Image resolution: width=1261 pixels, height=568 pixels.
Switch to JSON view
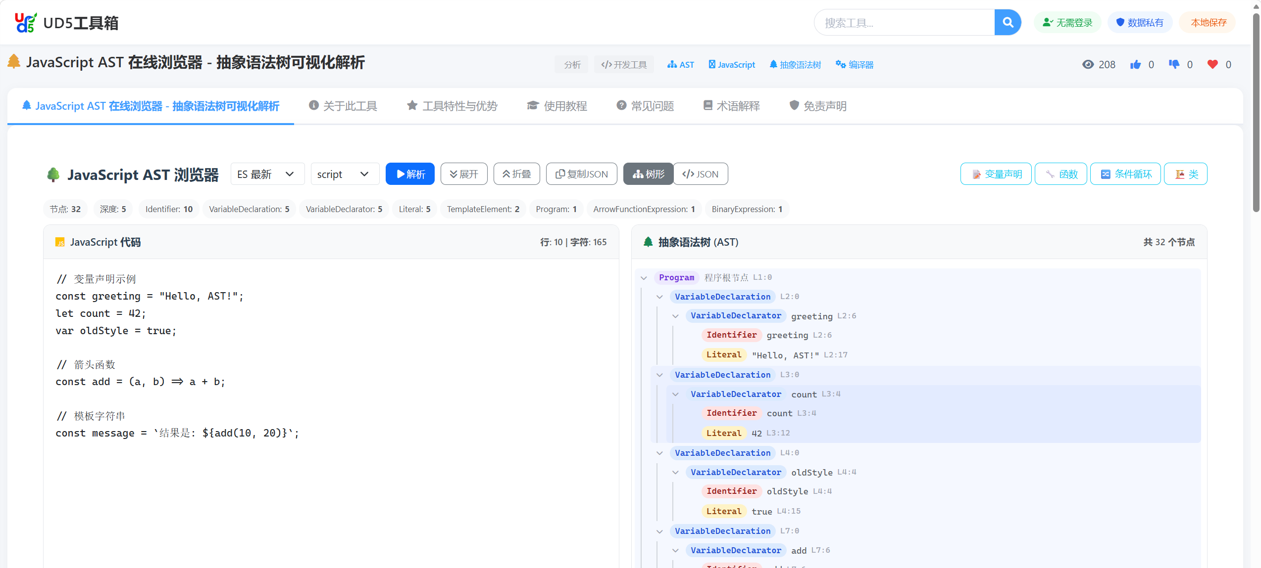coord(701,174)
